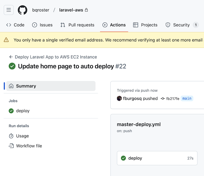Click the Security count badge showing 1
This screenshot has width=204, height=176.
(196, 25)
